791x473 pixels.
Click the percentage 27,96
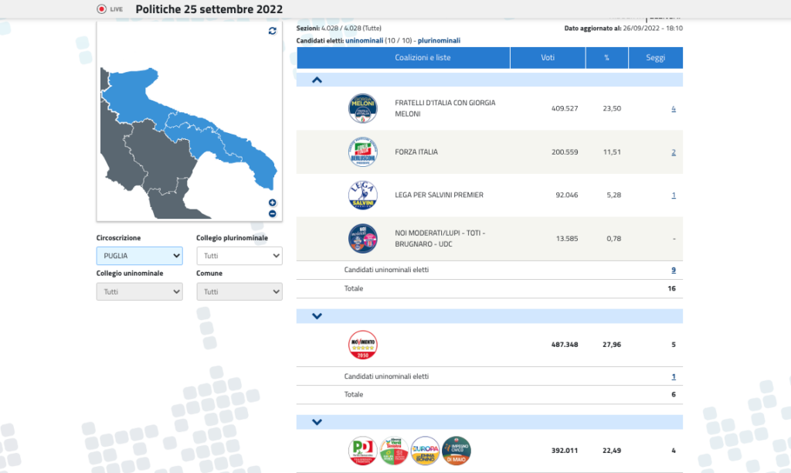coord(612,345)
